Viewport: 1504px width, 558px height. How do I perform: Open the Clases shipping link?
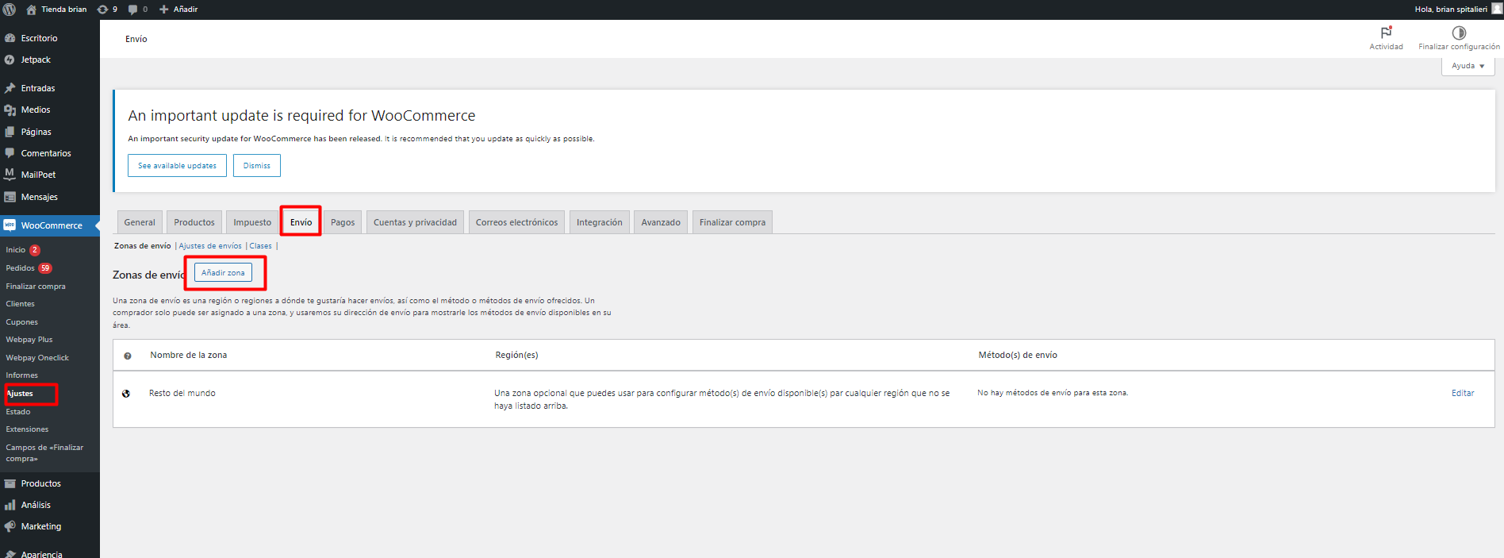click(x=260, y=246)
